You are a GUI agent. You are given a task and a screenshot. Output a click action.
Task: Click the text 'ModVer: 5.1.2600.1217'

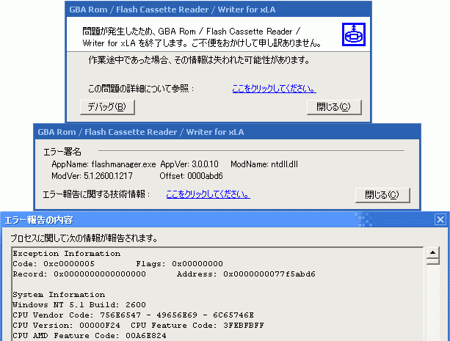[x=92, y=176]
